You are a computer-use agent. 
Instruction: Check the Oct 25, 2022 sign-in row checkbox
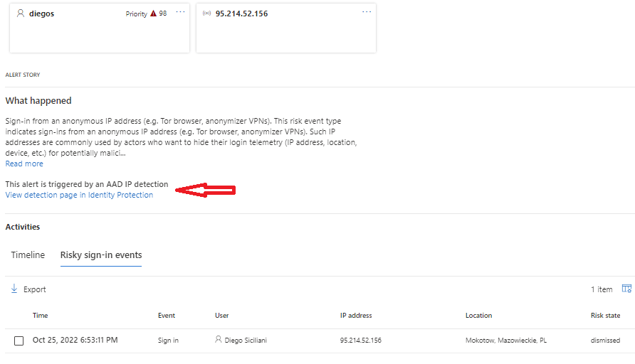(x=19, y=341)
